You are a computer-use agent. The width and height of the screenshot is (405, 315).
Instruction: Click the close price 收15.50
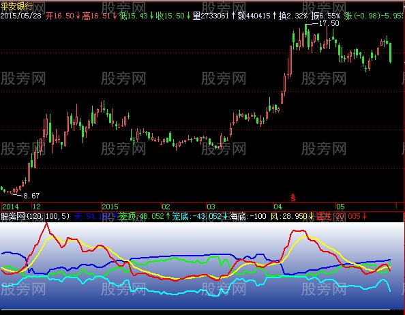[170, 16]
